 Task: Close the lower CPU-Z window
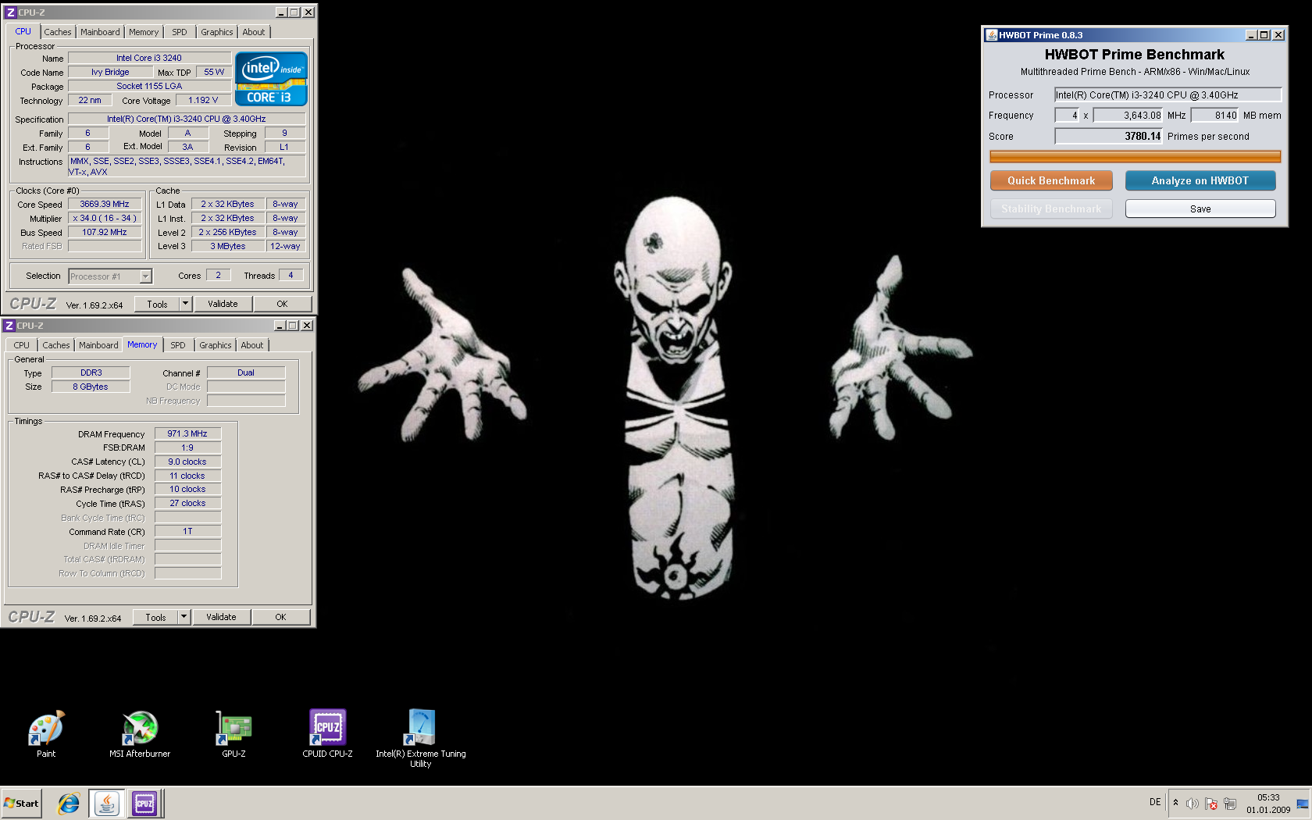coord(307,326)
